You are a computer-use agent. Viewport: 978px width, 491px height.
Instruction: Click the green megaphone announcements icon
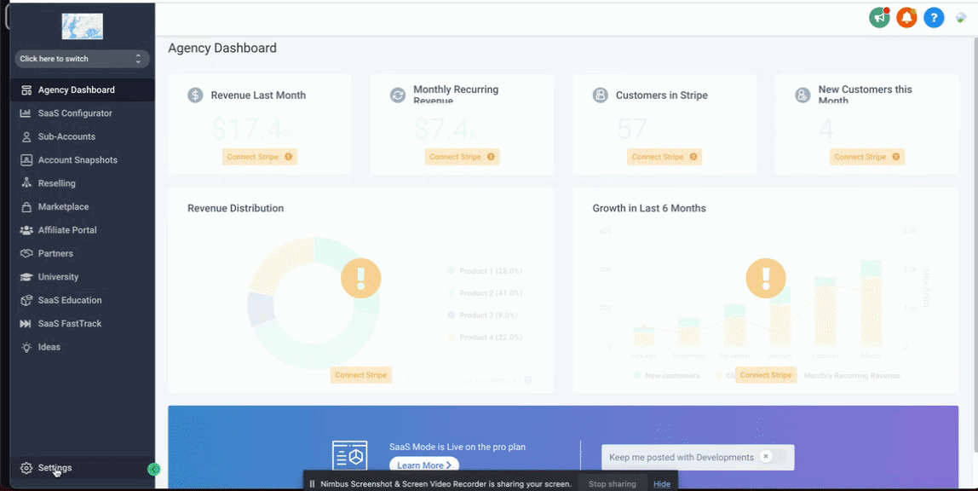click(x=879, y=17)
